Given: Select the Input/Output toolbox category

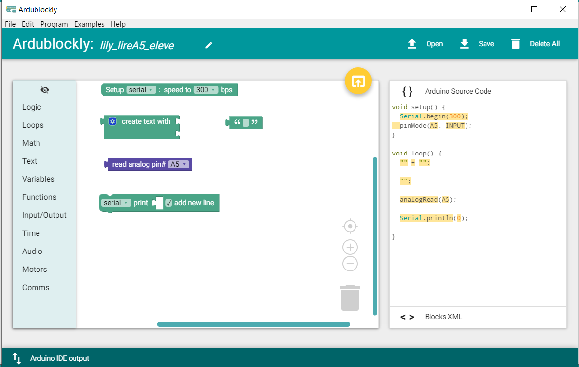Looking at the screenshot, I should coord(44,215).
